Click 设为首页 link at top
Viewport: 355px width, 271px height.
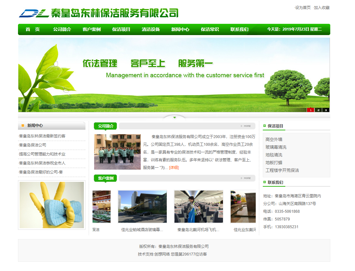coord(303,8)
